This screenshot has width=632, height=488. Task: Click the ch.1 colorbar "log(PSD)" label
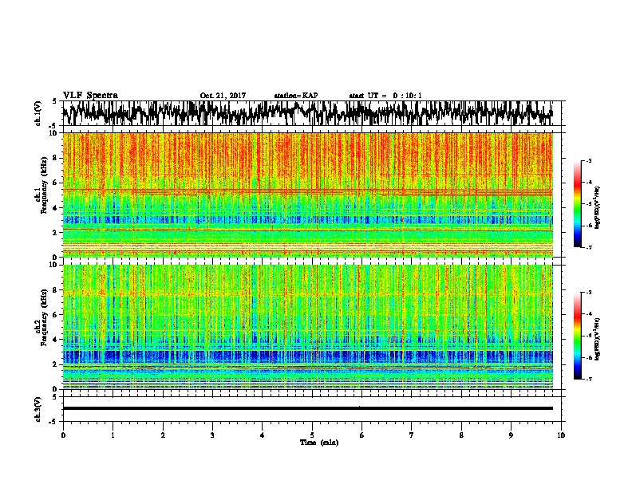(597, 208)
